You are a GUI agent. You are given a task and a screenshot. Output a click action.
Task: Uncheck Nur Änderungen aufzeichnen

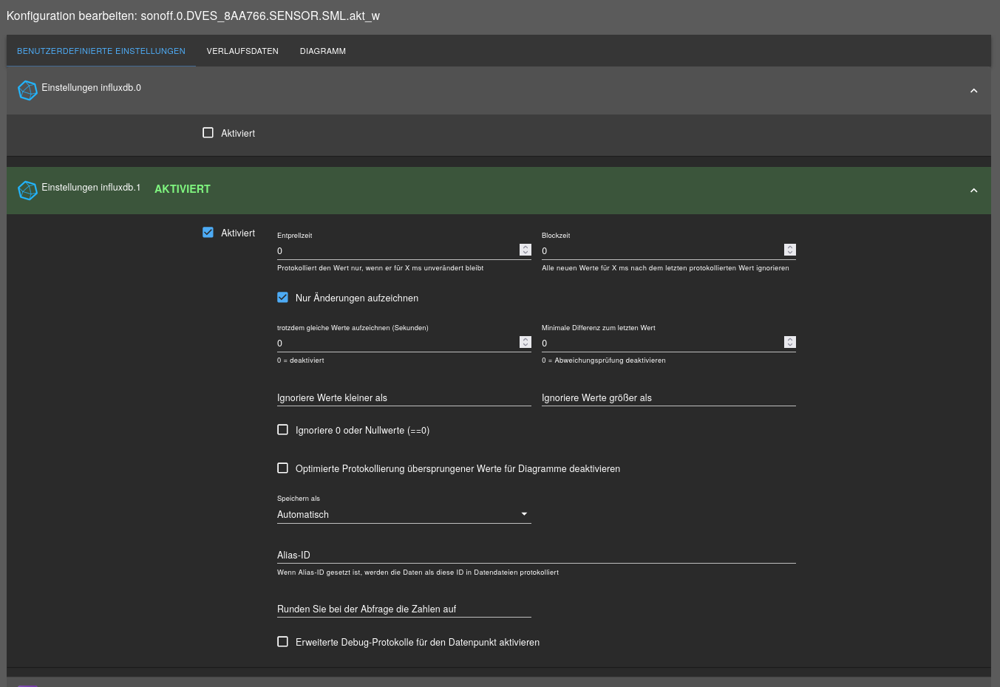click(x=282, y=298)
